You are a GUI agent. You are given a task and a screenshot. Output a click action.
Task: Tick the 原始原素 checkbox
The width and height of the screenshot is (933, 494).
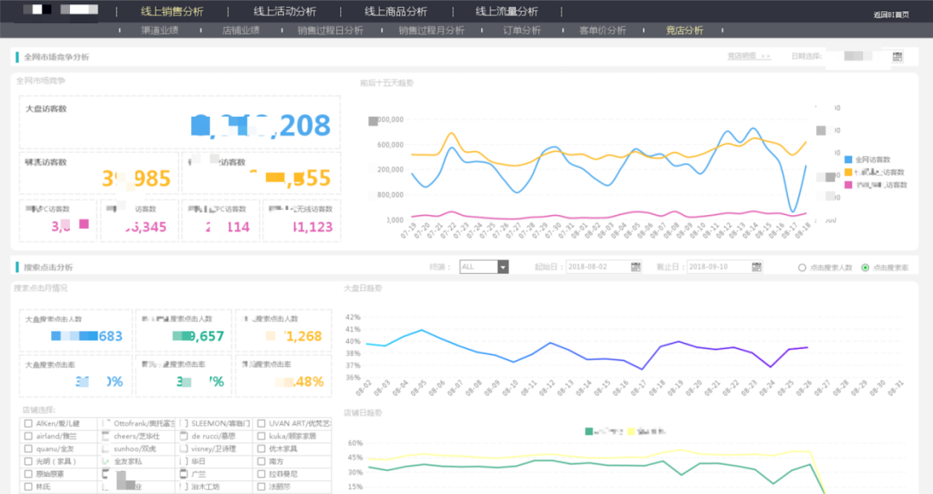(28, 474)
